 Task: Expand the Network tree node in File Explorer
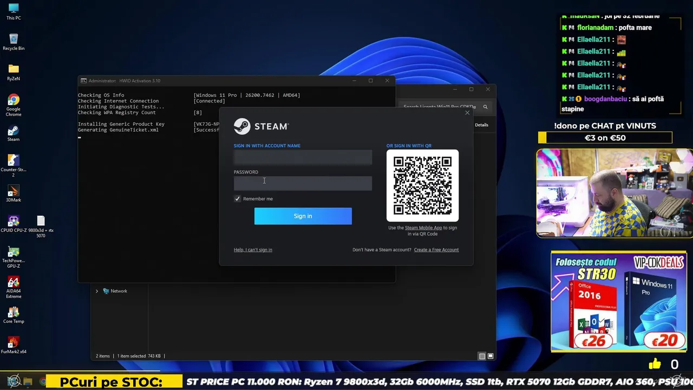pos(97,291)
